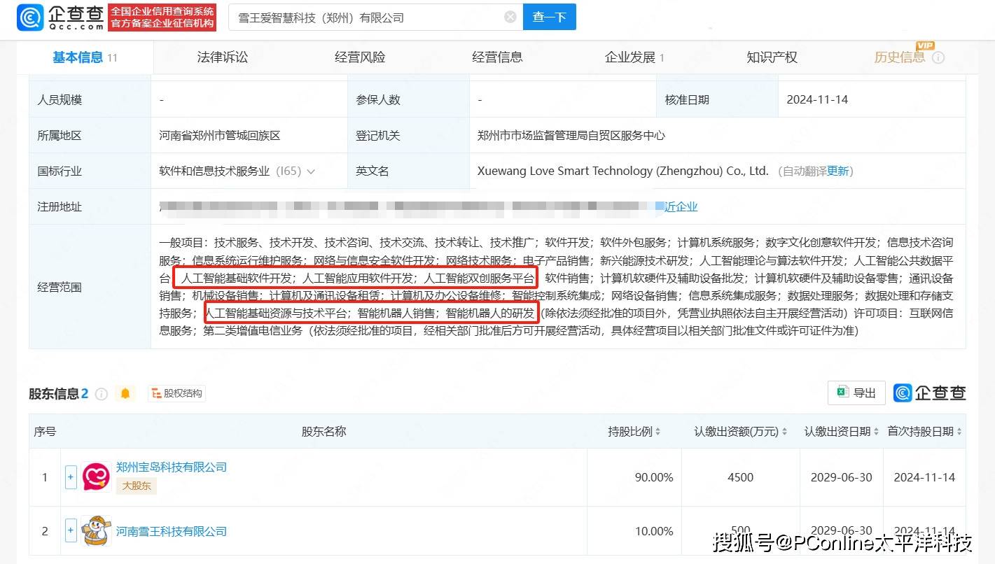Click the 郑州宝岛科技 company logo
The width and height of the screenshot is (995, 564).
(x=96, y=477)
